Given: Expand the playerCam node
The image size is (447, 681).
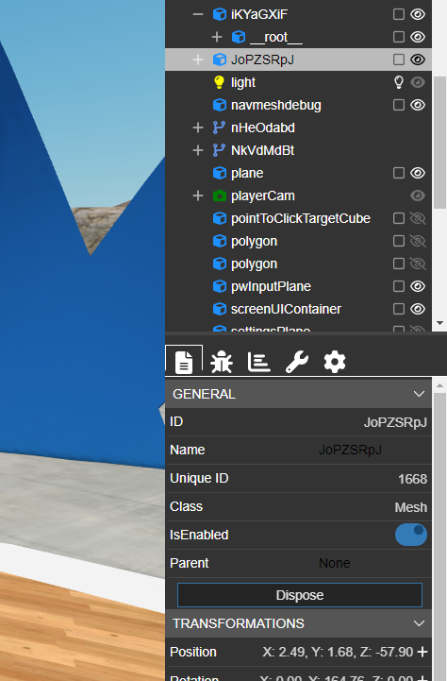Looking at the screenshot, I should click(x=198, y=196).
